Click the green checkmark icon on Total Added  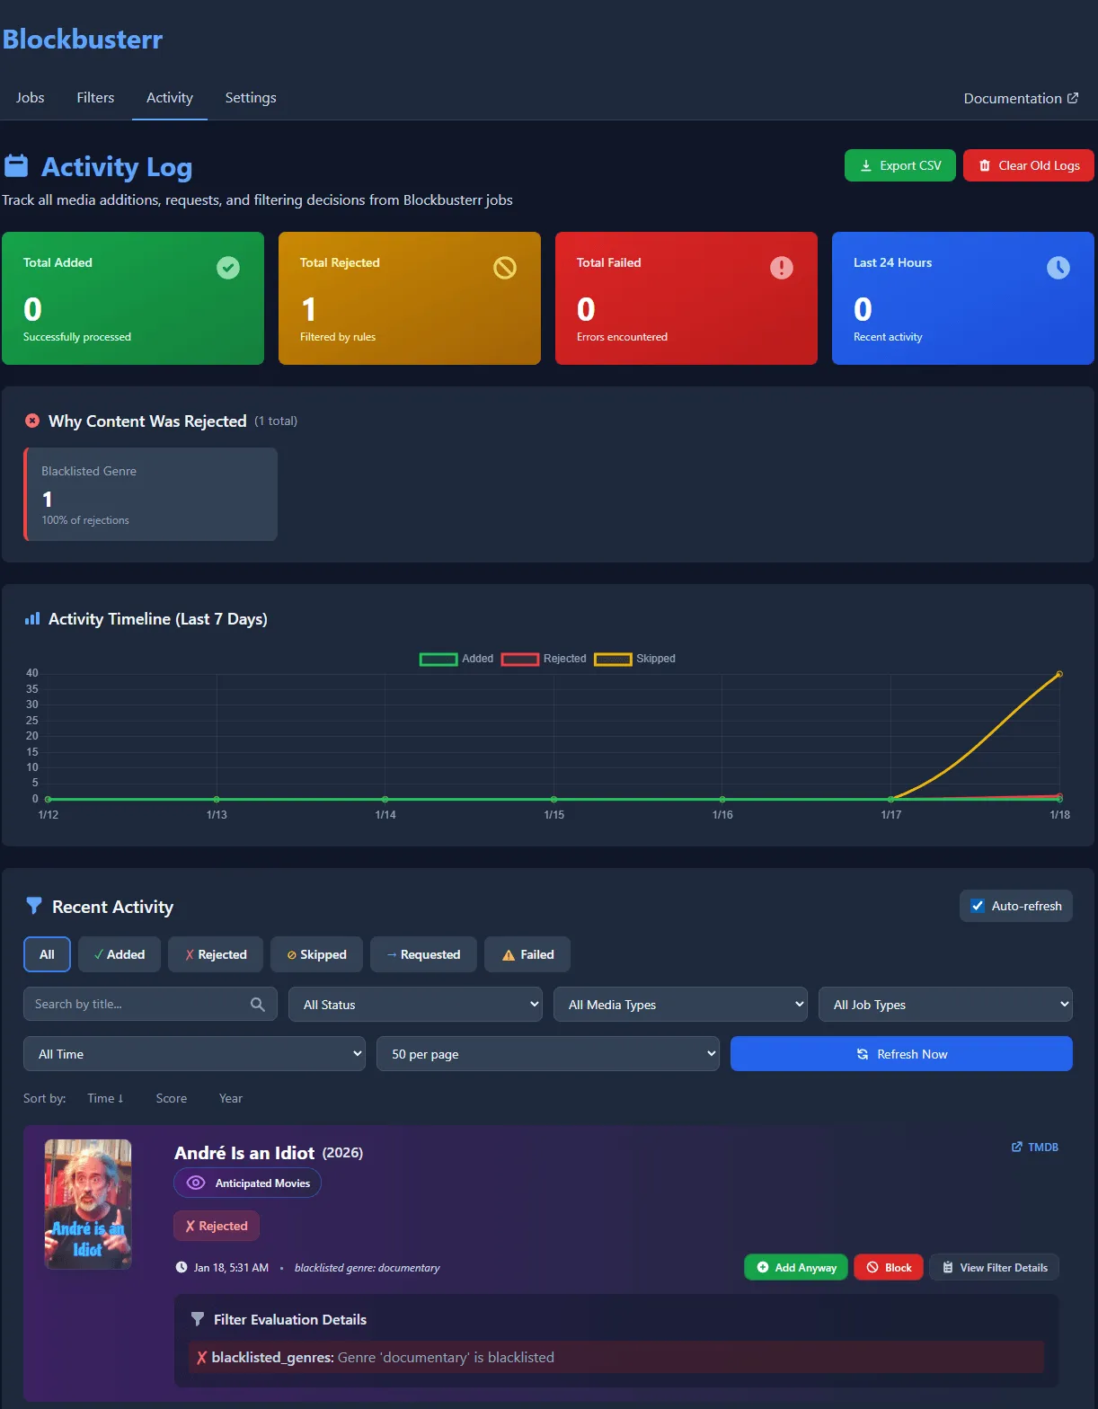228,267
